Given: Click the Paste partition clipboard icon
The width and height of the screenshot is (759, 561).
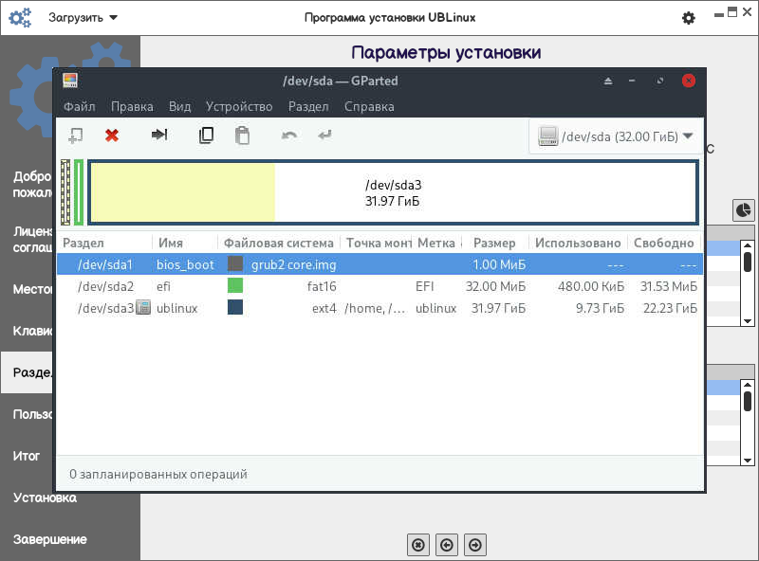Looking at the screenshot, I should point(242,136).
